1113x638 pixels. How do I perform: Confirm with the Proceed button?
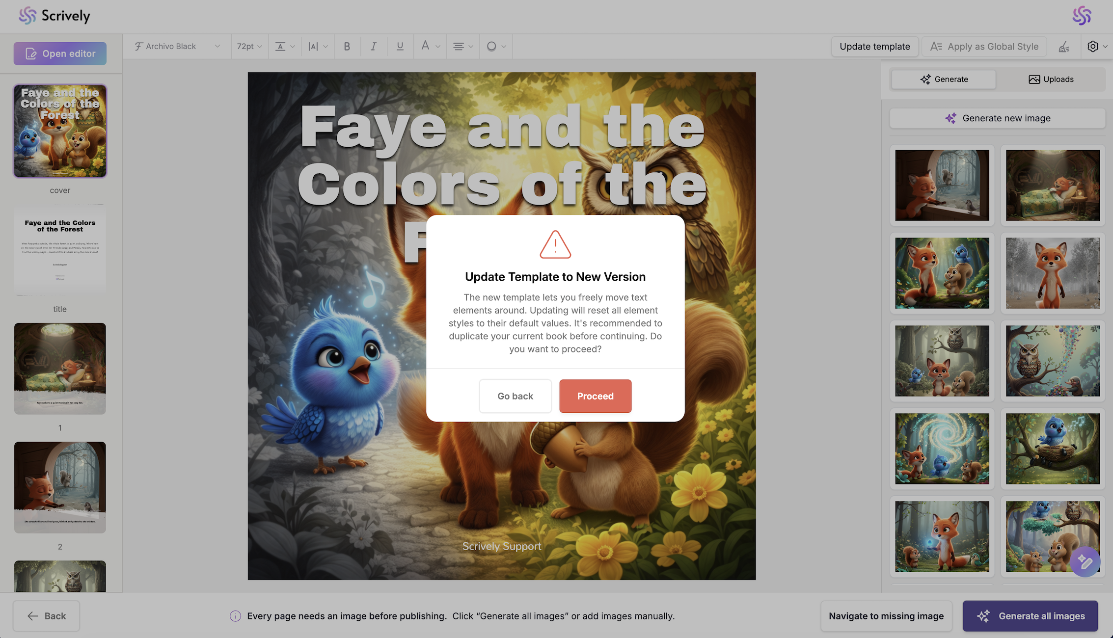click(595, 396)
